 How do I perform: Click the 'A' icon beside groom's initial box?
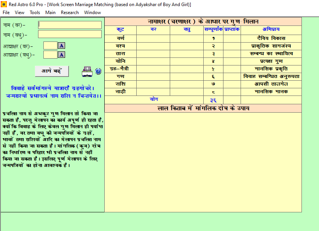[x=61, y=46]
